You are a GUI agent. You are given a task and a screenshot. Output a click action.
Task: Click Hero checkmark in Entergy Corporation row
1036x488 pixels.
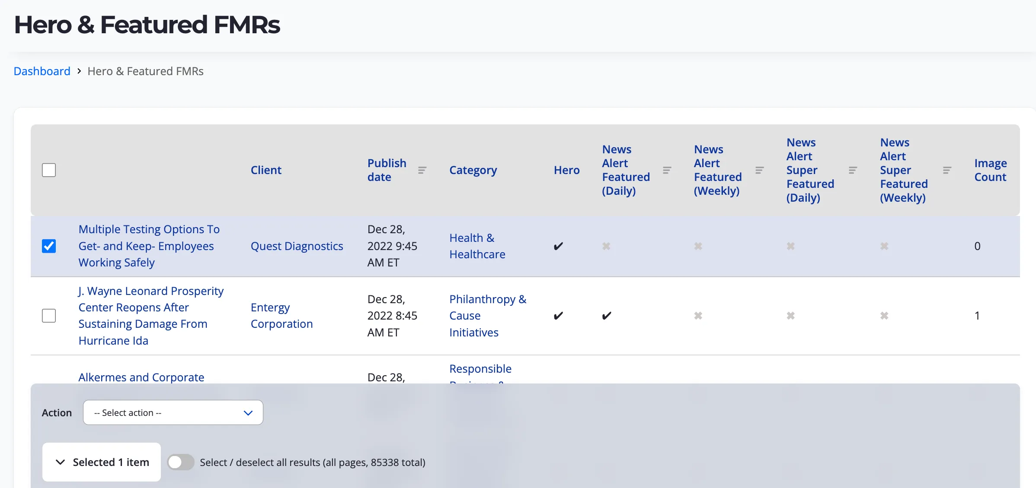click(558, 316)
